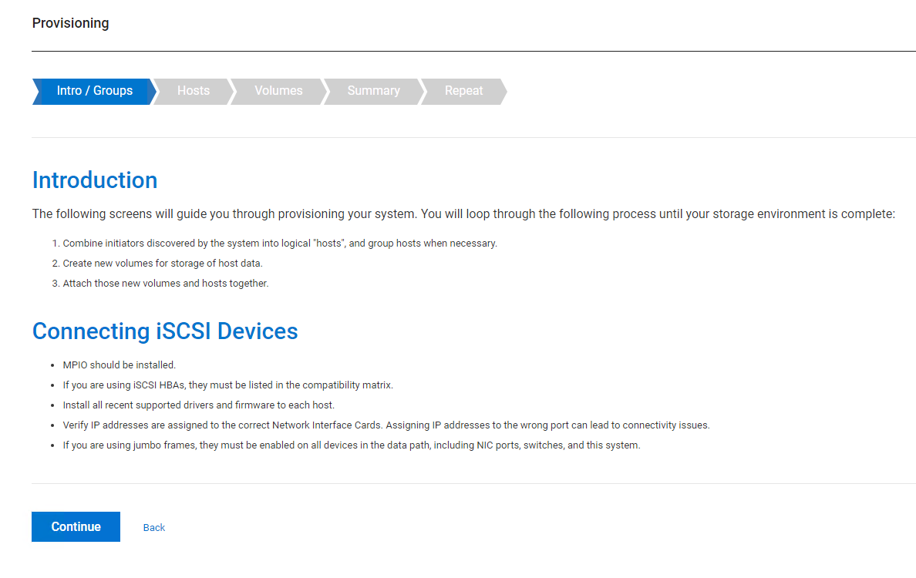Click the Introduction heading

[95, 180]
